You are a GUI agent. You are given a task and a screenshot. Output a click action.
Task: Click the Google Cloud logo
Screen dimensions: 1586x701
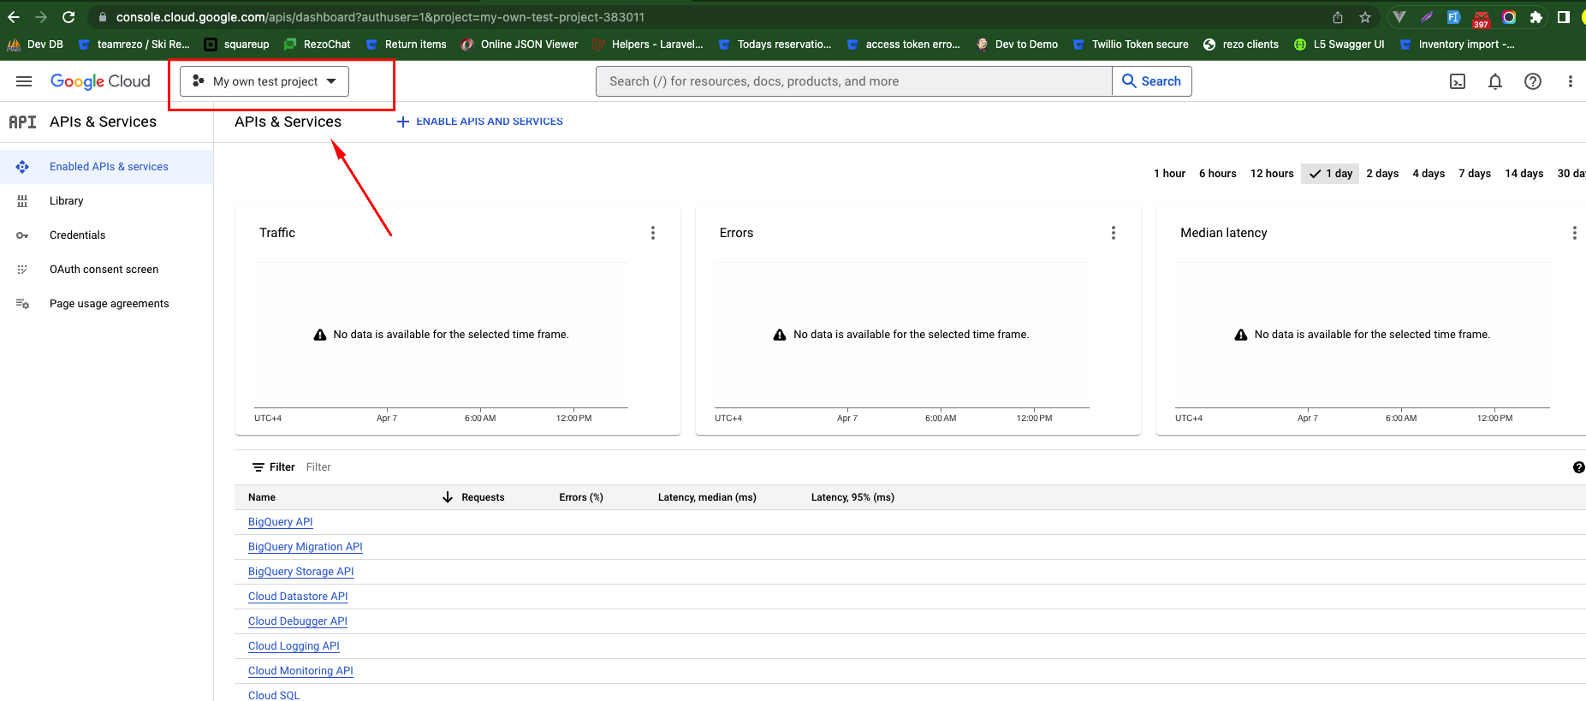coord(100,81)
